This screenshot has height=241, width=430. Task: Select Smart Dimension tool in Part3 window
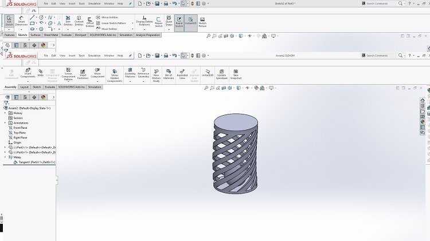pyautogui.click(x=21, y=21)
